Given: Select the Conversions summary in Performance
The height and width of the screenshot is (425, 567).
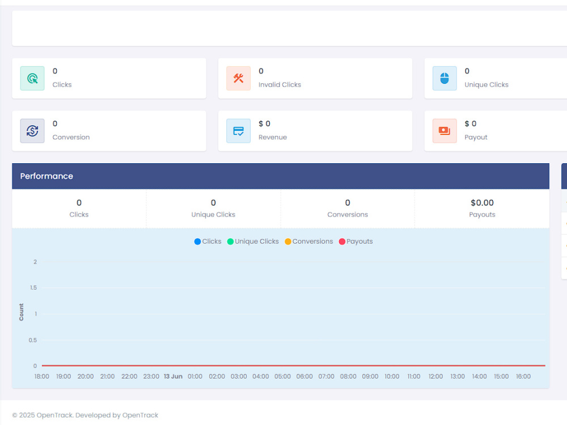Looking at the screenshot, I should point(348,209).
